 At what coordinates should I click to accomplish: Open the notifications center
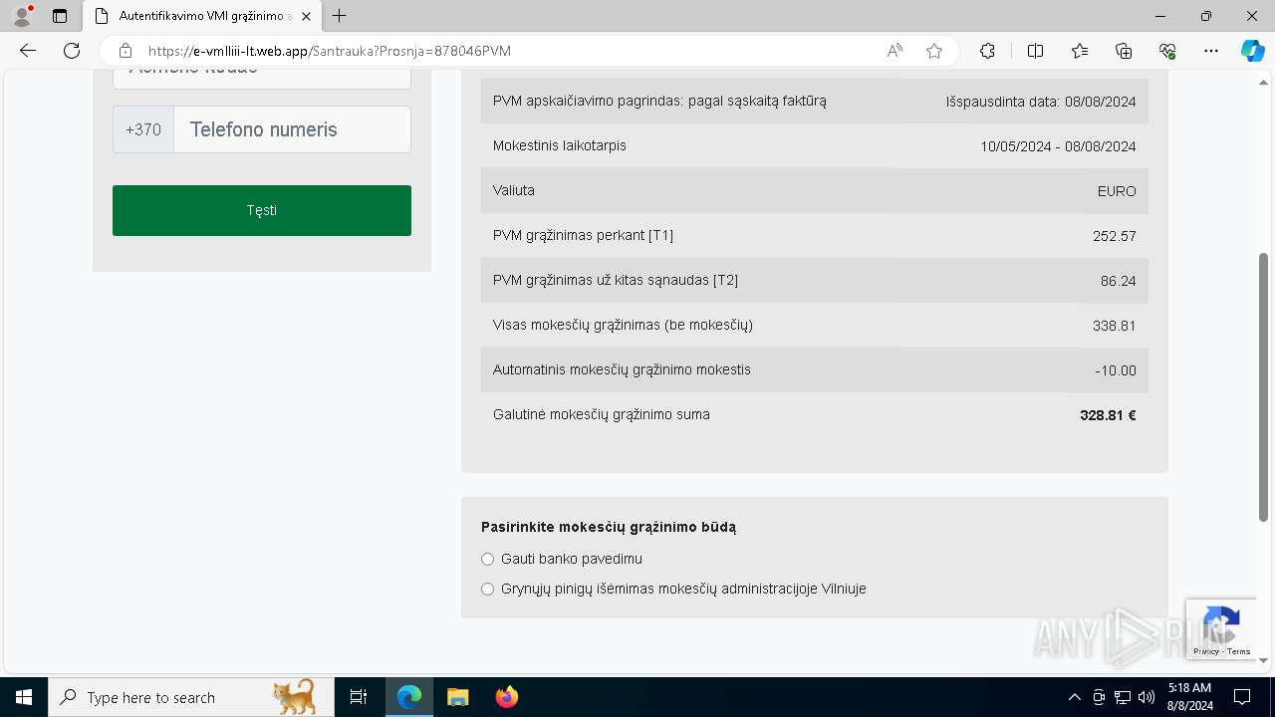[x=1242, y=697]
